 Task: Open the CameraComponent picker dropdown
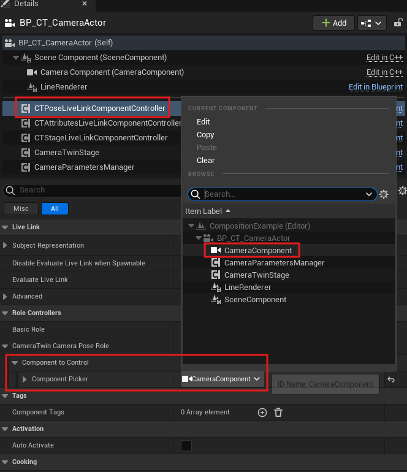coord(222,379)
